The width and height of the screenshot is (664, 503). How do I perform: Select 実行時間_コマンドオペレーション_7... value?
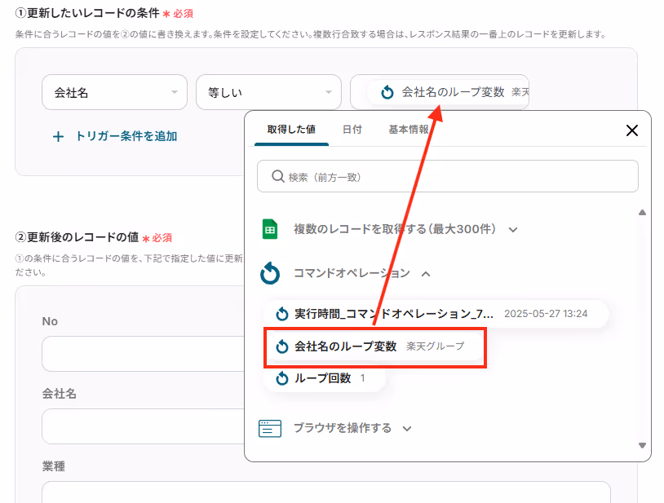(436, 314)
